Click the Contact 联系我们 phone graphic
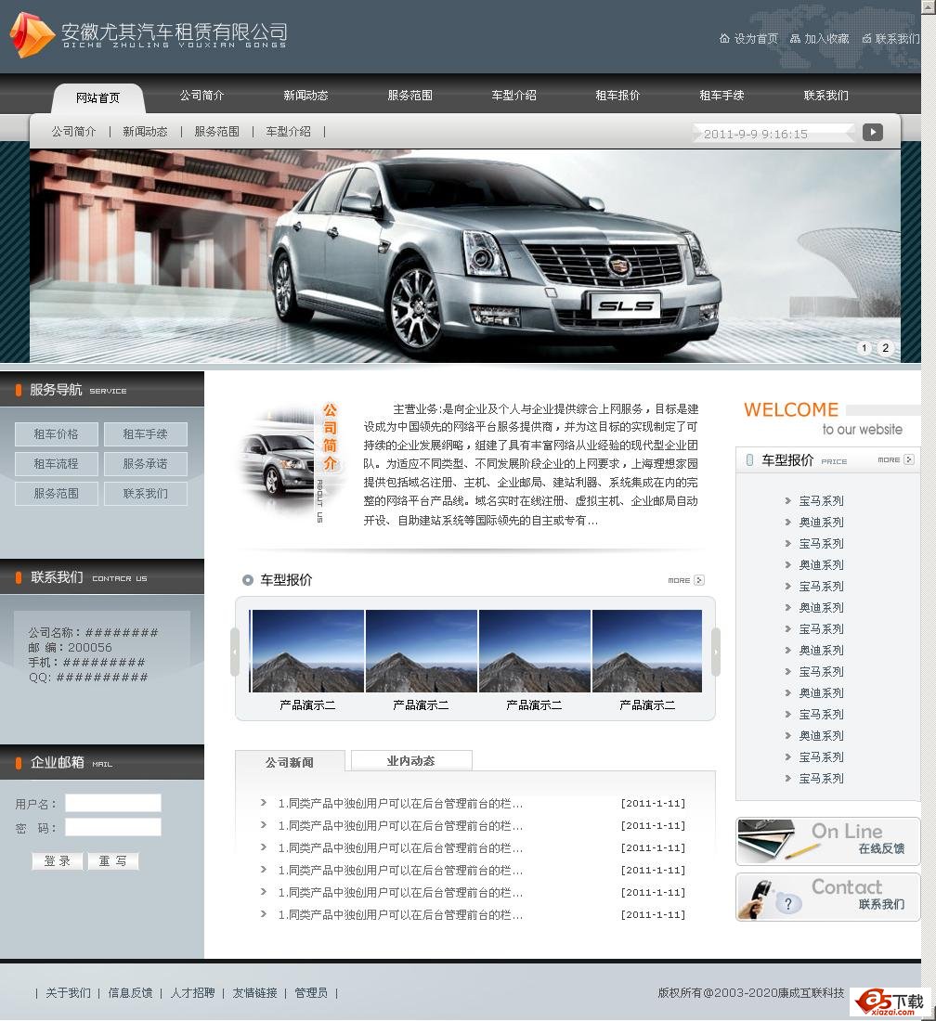 tap(827, 897)
